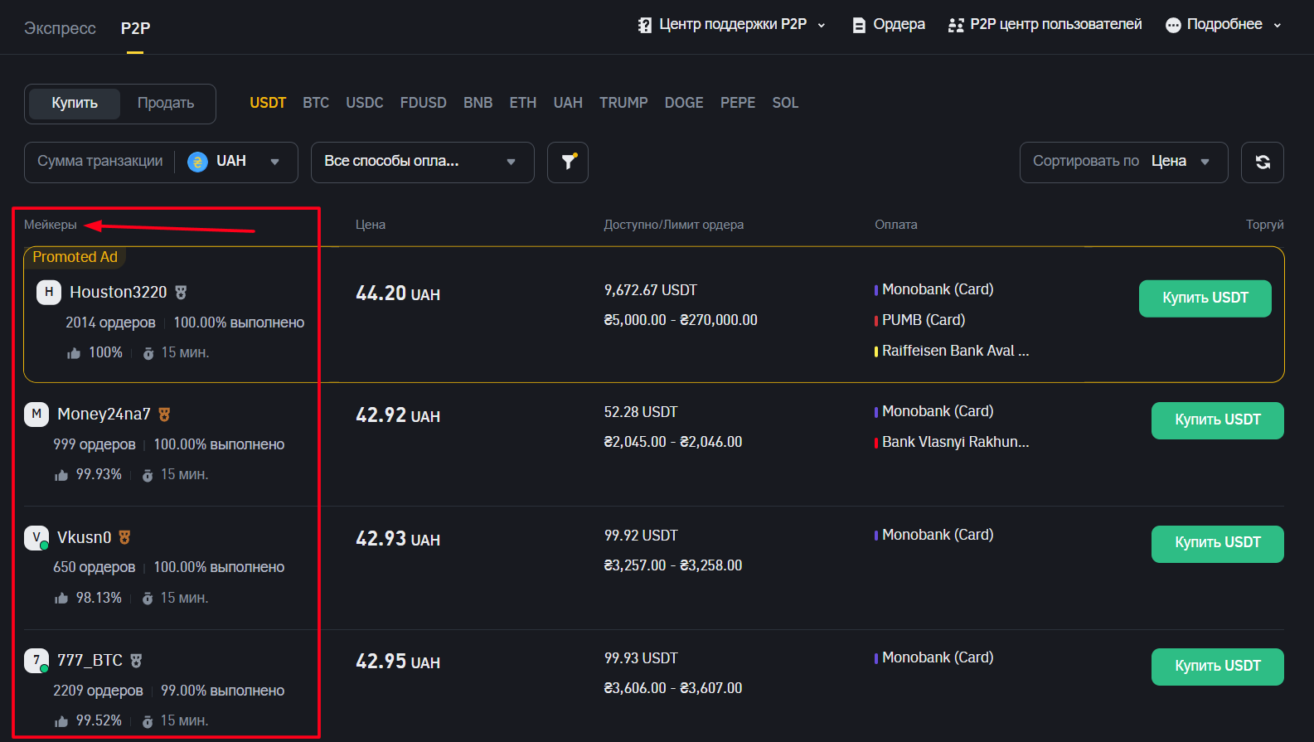Select the SOL coin tab
This screenshot has height=742, width=1314.
(785, 103)
